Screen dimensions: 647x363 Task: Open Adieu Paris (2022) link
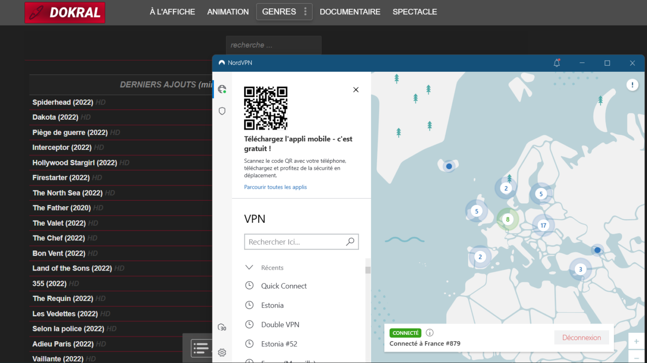(63, 344)
